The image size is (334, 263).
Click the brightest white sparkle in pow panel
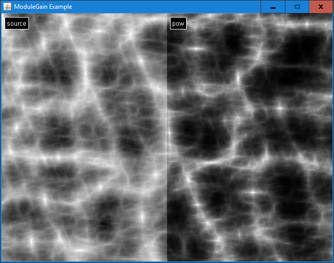tap(279, 108)
